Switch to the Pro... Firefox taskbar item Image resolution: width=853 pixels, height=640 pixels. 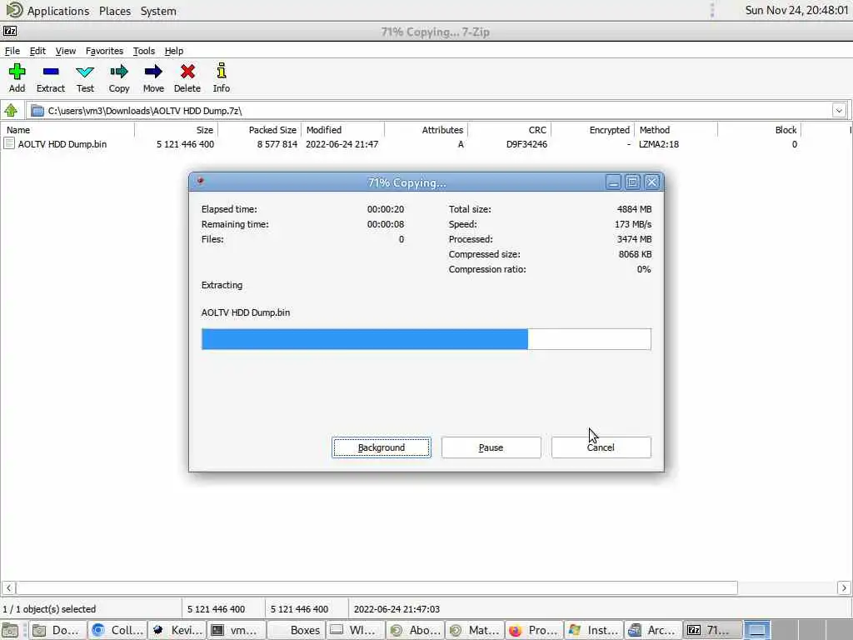534,630
